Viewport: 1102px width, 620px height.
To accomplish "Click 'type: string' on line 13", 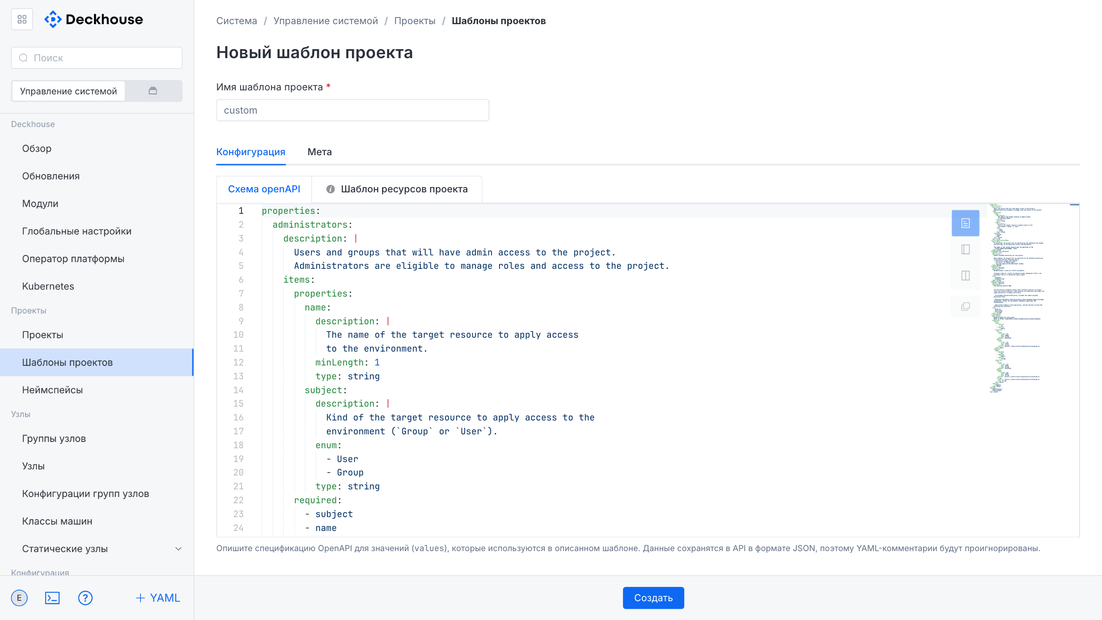I will click(348, 376).
